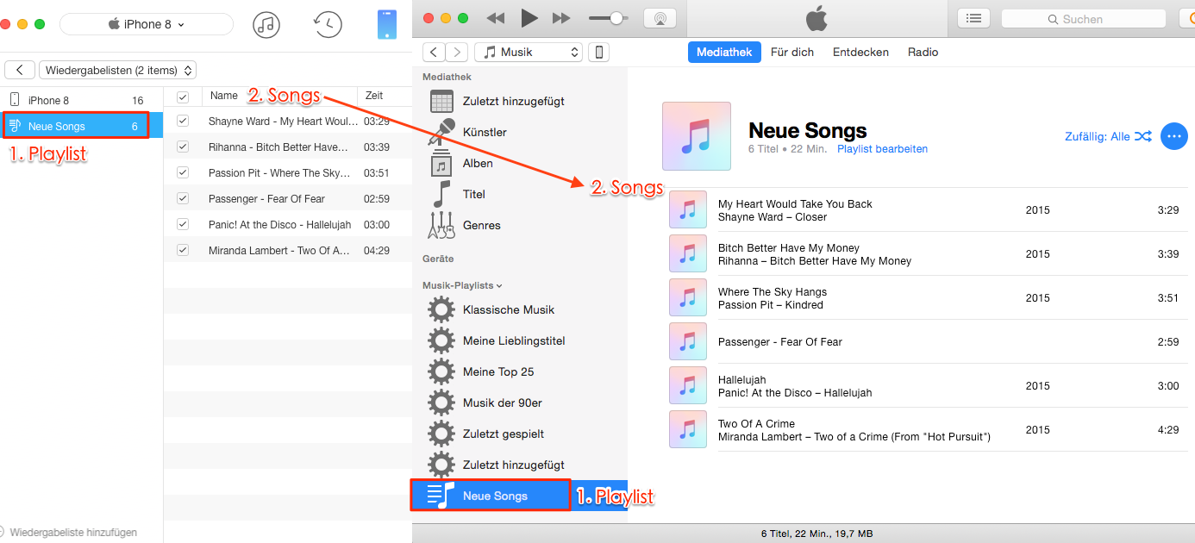Switch to the Radio tab
1195x543 pixels.
coord(923,53)
